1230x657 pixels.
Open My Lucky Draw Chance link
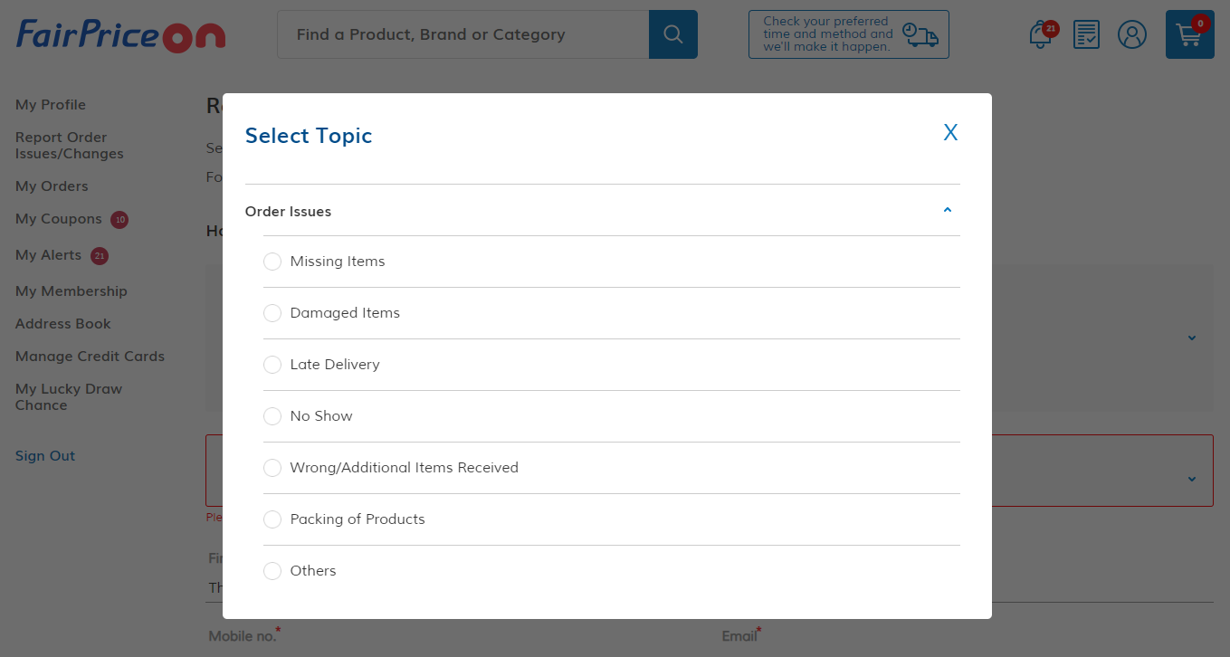point(69,397)
